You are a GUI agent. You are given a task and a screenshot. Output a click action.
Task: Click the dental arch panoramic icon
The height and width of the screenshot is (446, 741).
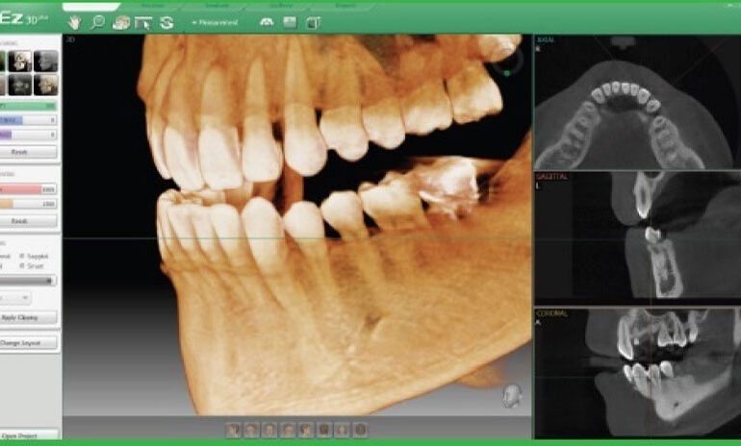pyautogui.click(x=267, y=21)
